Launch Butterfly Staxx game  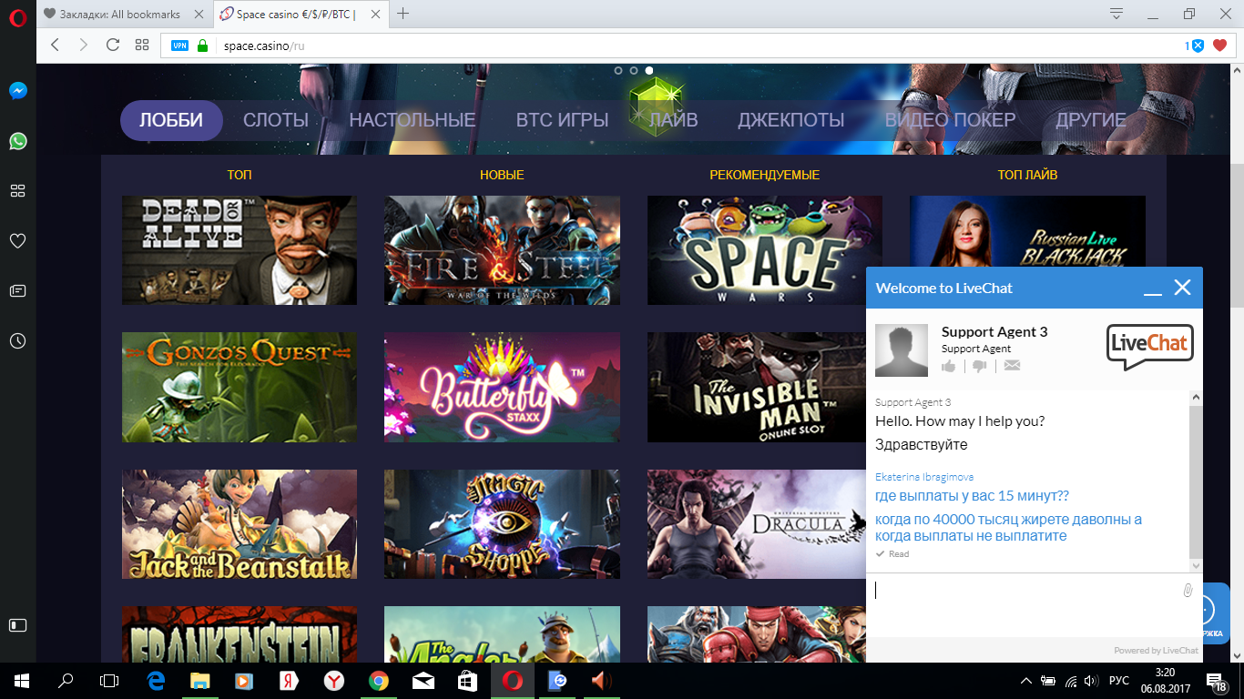click(502, 387)
